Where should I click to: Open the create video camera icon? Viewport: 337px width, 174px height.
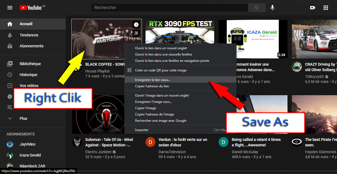313,8
